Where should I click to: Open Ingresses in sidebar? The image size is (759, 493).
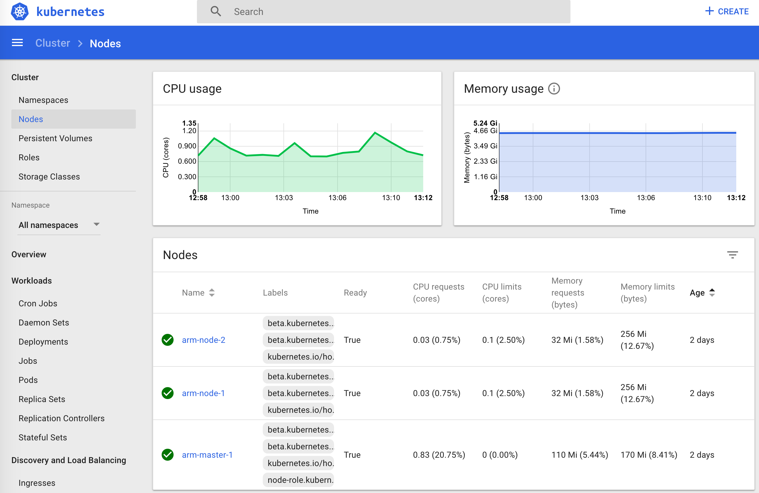(x=37, y=483)
